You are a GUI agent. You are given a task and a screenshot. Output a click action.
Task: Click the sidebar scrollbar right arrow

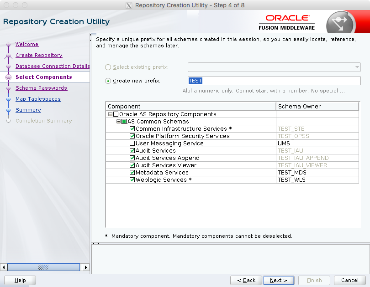[85, 267]
